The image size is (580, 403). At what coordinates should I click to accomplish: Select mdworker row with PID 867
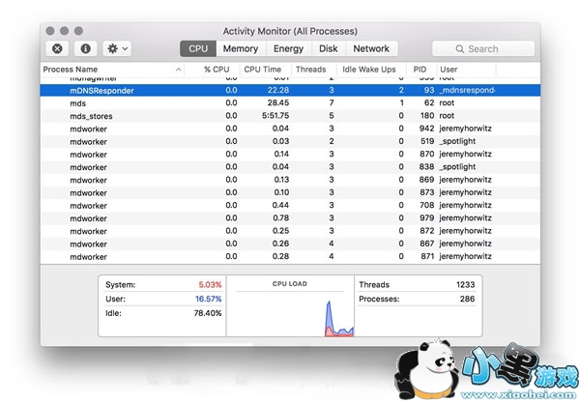290,244
